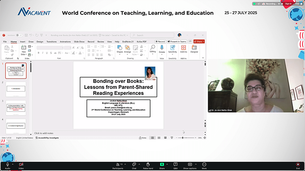Open the Participants panel
The width and height of the screenshot is (305, 171).
click(x=117, y=164)
